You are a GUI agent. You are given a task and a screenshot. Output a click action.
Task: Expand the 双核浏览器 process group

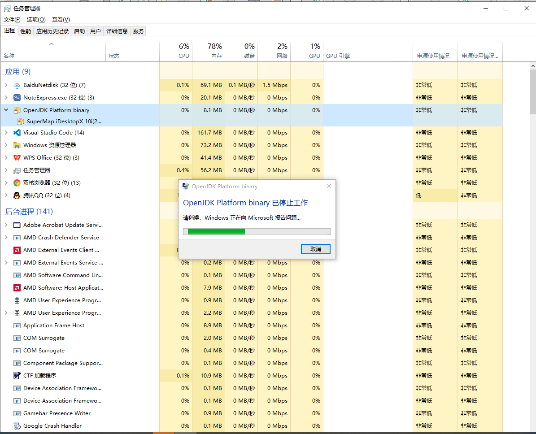6,182
